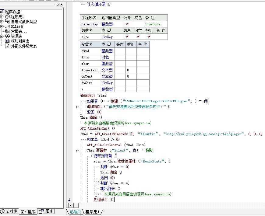Click the size parameter name cell
This screenshot has width=265, height=216.
[90, 37]
